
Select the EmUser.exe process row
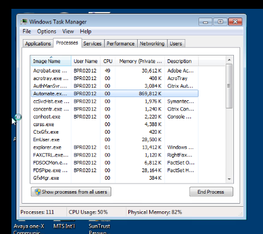114,140
